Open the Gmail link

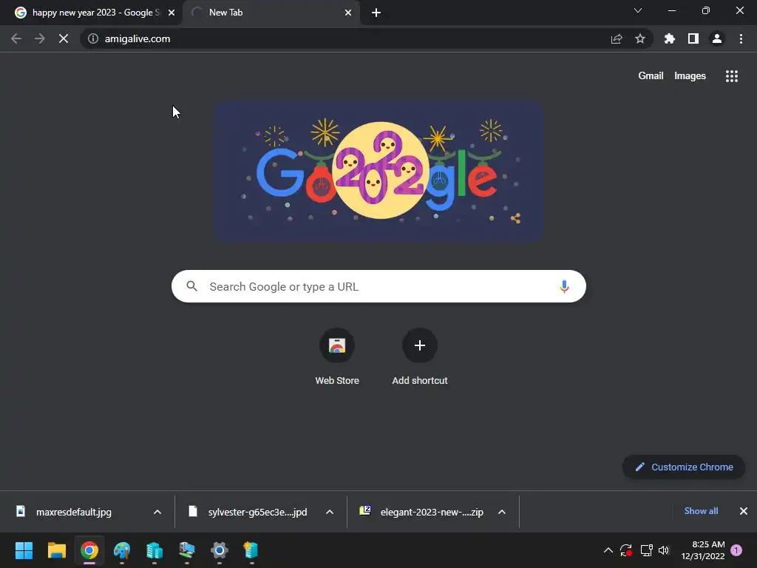click(x=651, y=76)
